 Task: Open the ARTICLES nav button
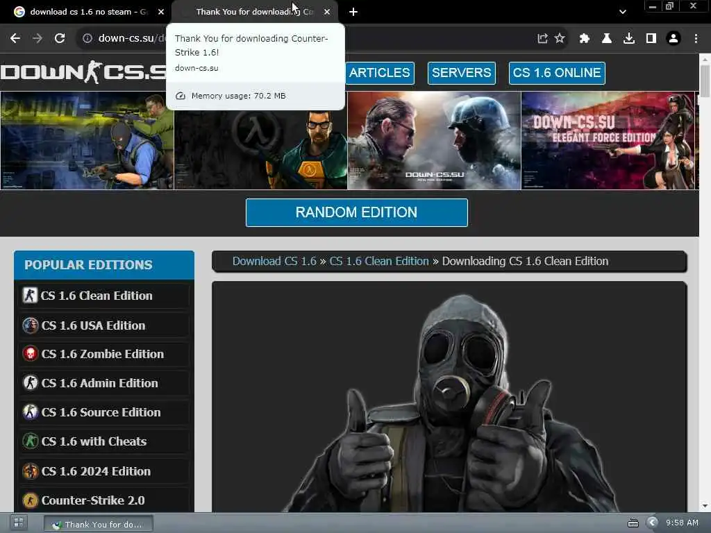(x=380, y=73)
